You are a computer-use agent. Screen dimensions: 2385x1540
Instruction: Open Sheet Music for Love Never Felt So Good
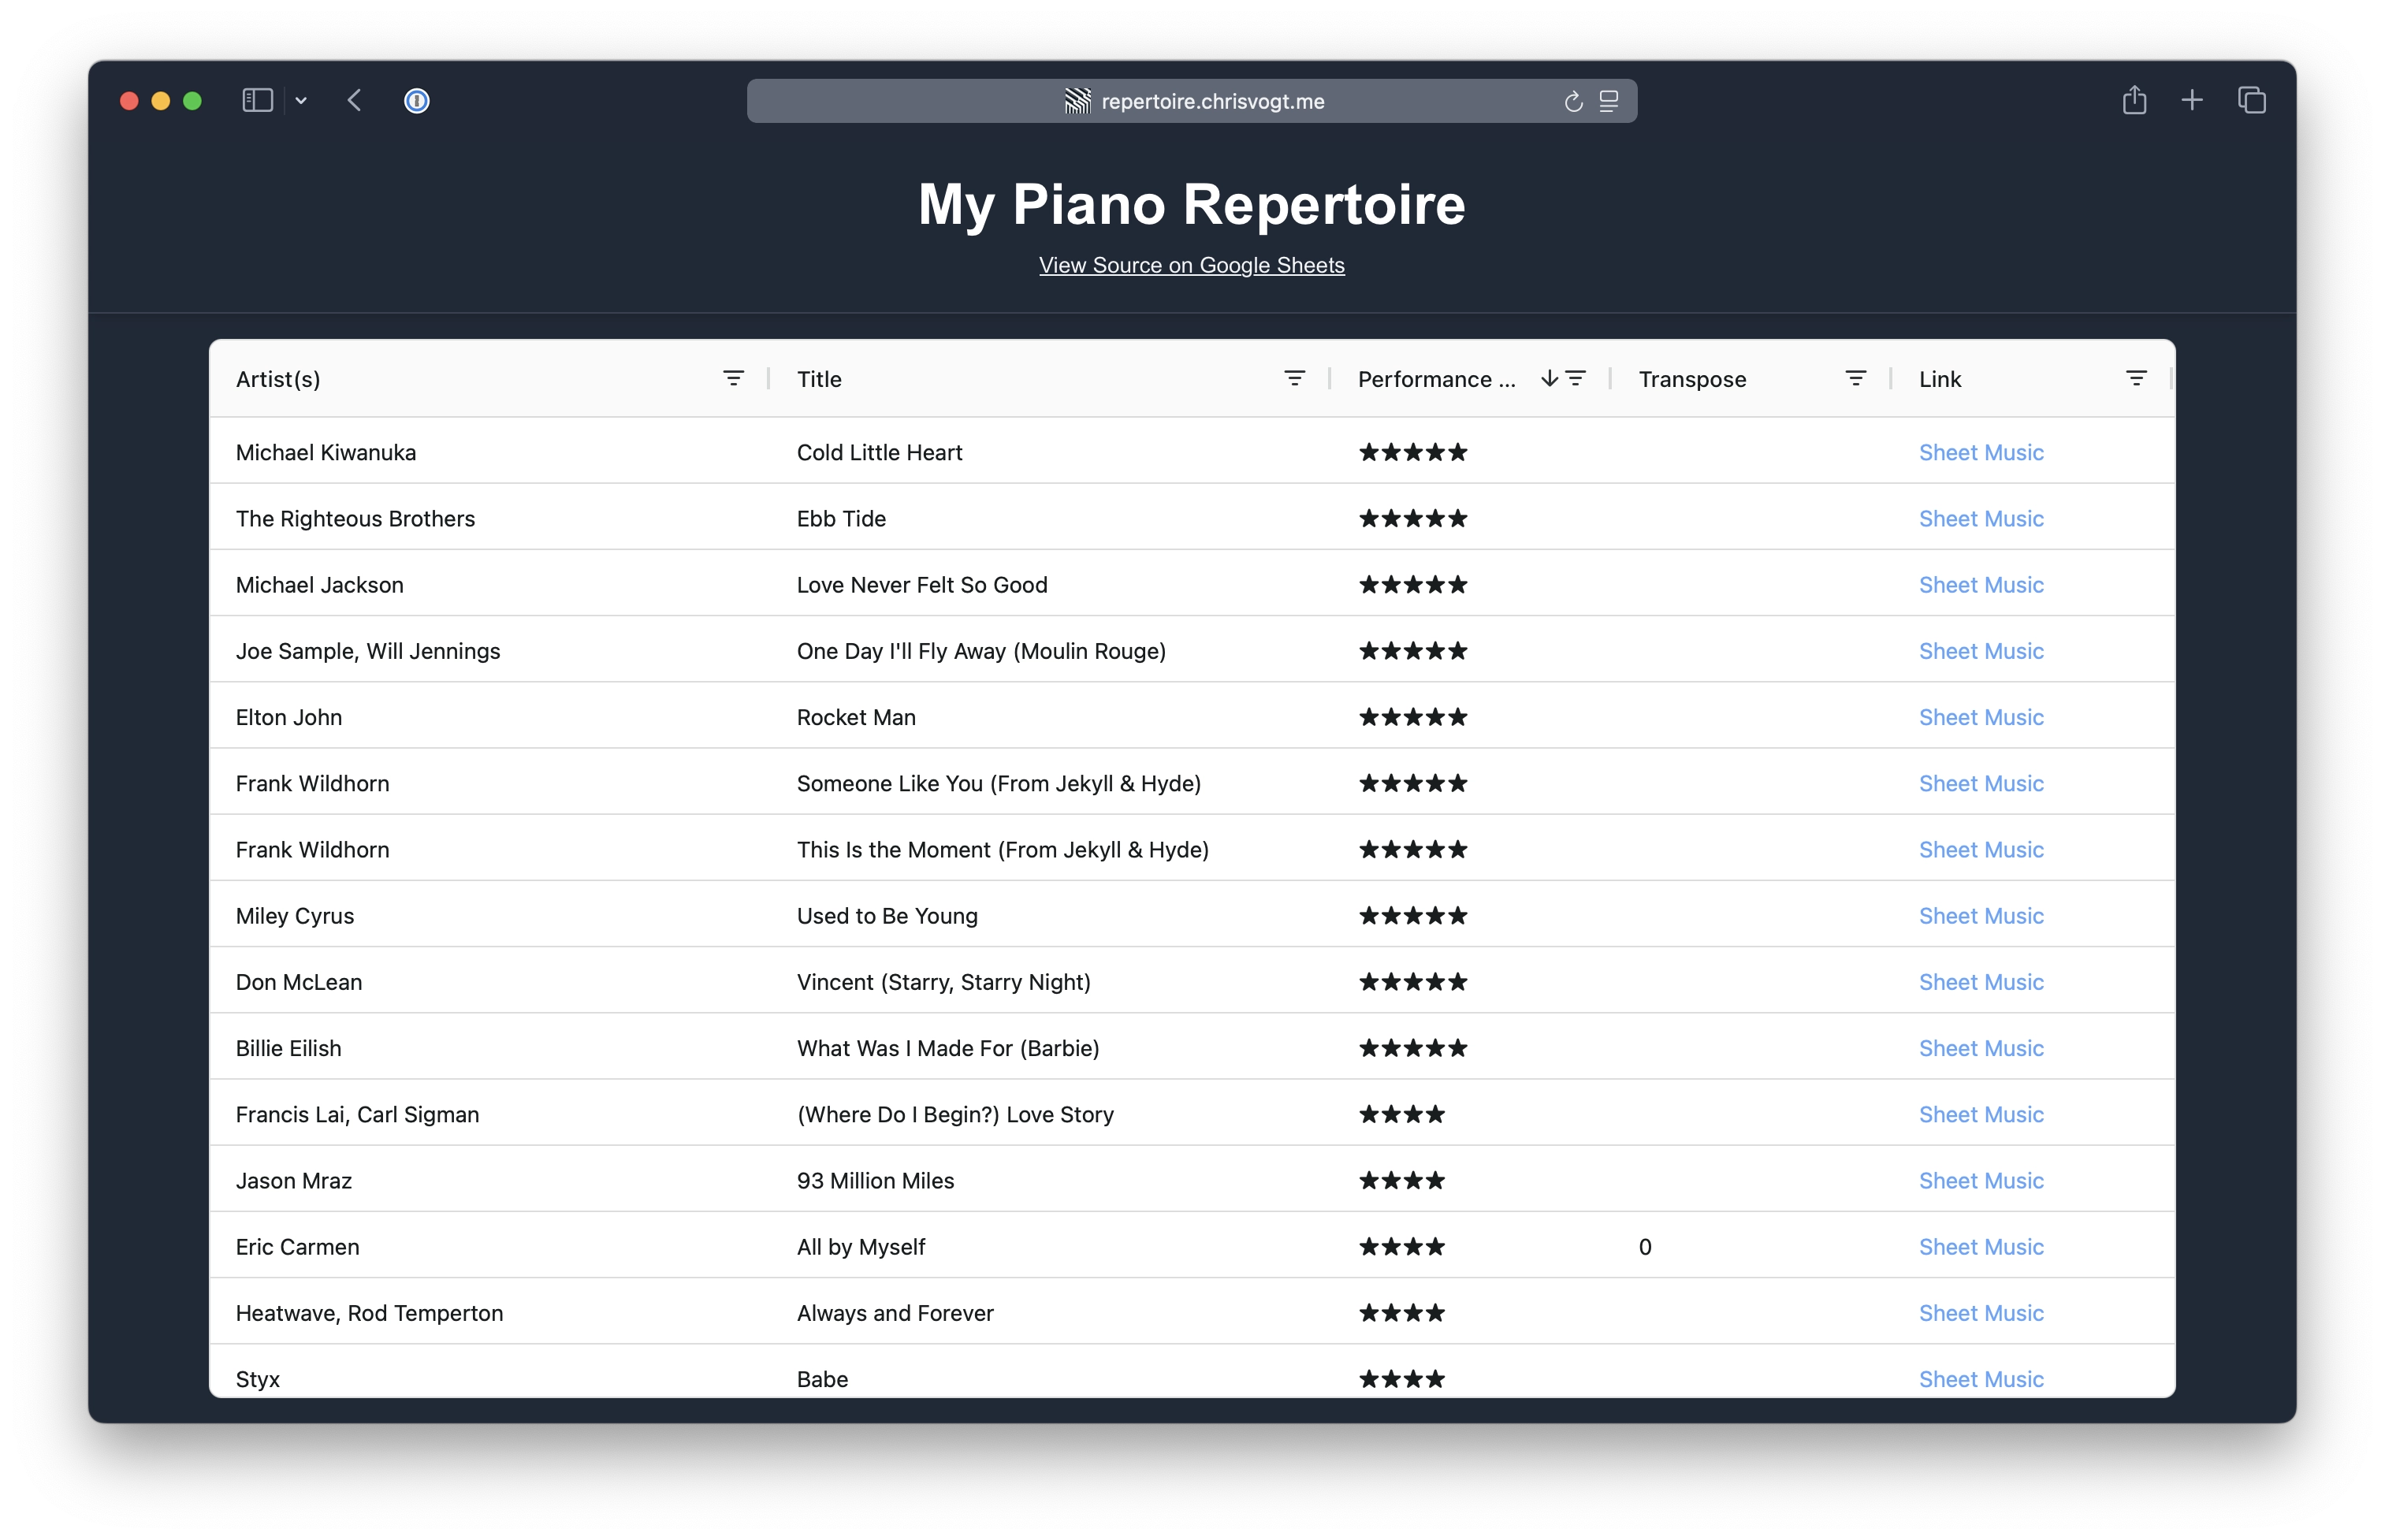pos(1981,585)
